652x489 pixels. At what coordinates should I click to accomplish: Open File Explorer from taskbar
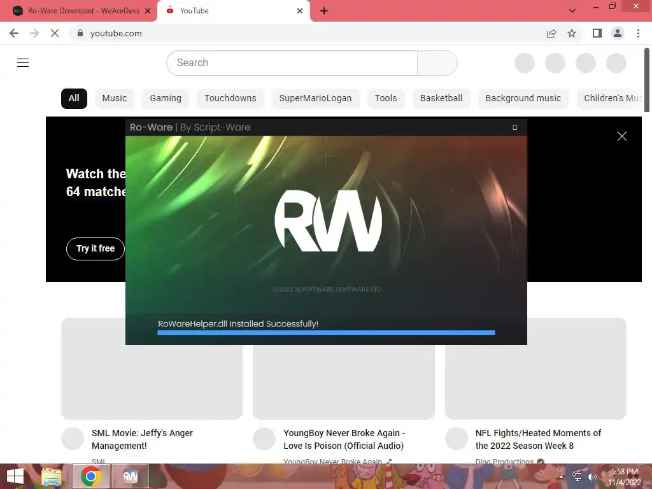pyautogui.click(x=52, y=476)
